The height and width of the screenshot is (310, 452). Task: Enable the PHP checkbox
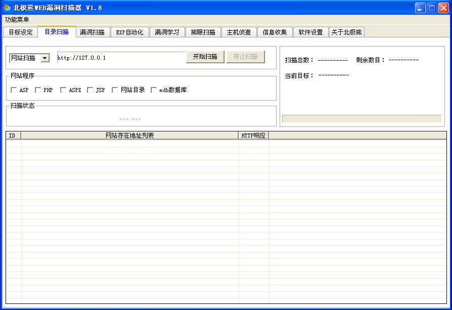[38, 90]
